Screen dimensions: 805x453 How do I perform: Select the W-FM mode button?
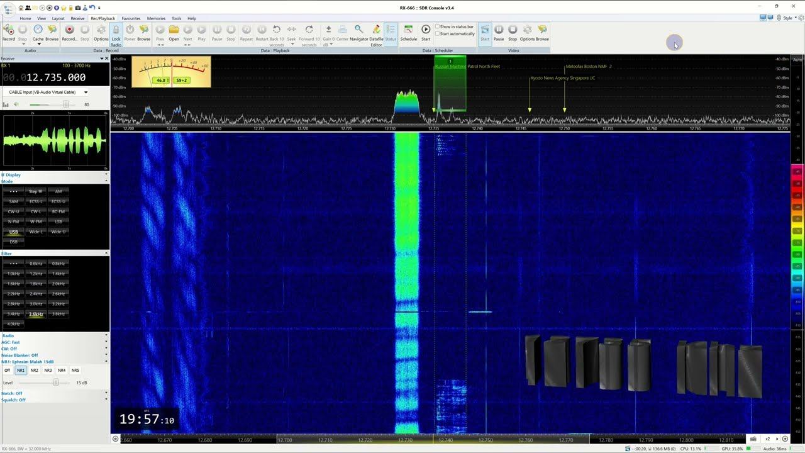[x=36, y=221]
